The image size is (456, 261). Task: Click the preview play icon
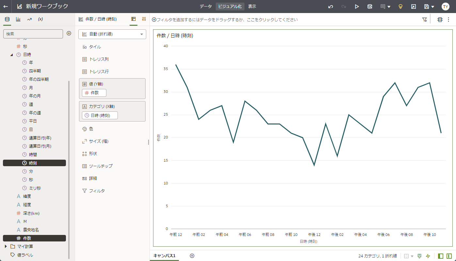[x=357, y=7]
